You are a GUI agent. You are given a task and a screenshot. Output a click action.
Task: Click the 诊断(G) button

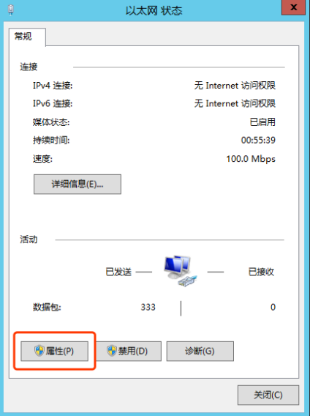(x=200, y=351)
